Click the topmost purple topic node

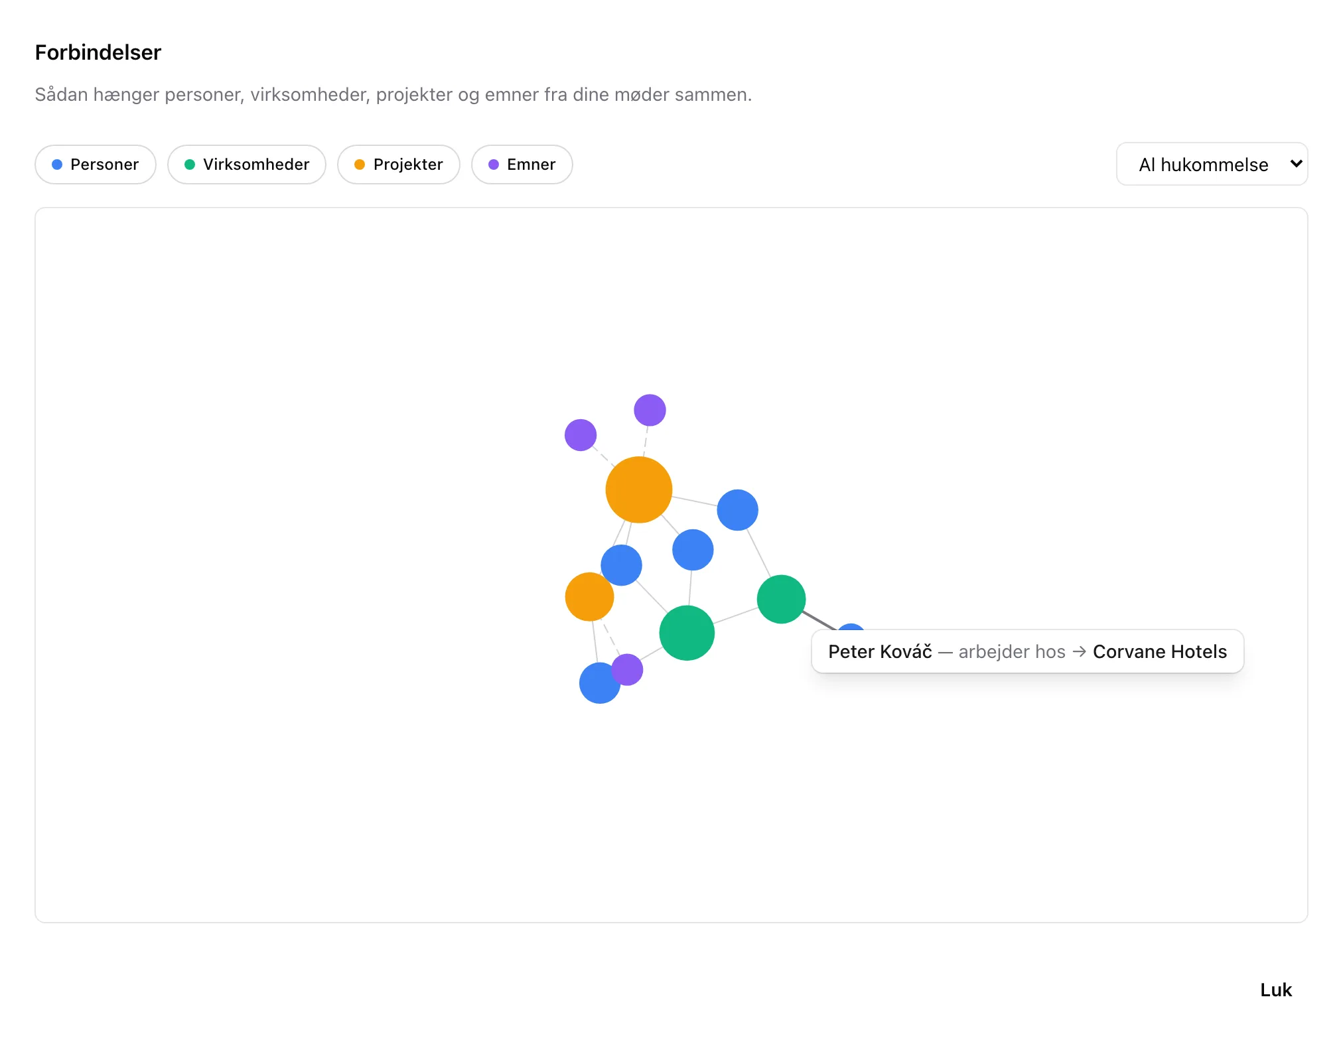pos(650,410)
